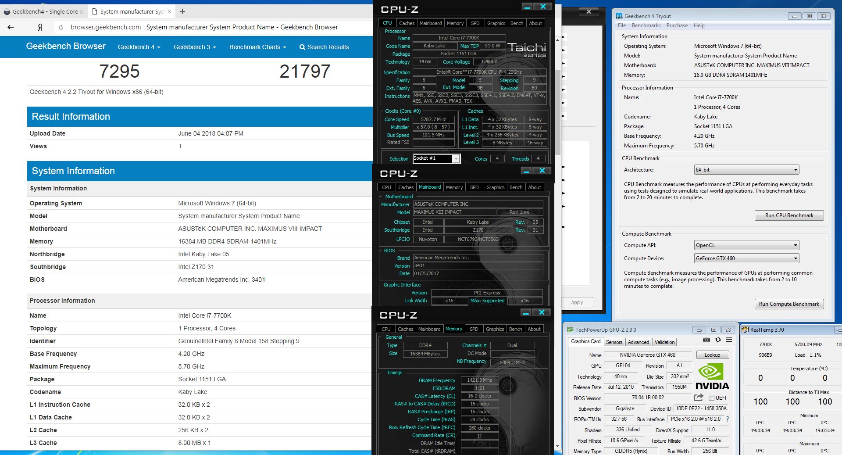
Task: Open Mainboard tab in bottom CPU-Z window
Action: click(x=429, y=329)
